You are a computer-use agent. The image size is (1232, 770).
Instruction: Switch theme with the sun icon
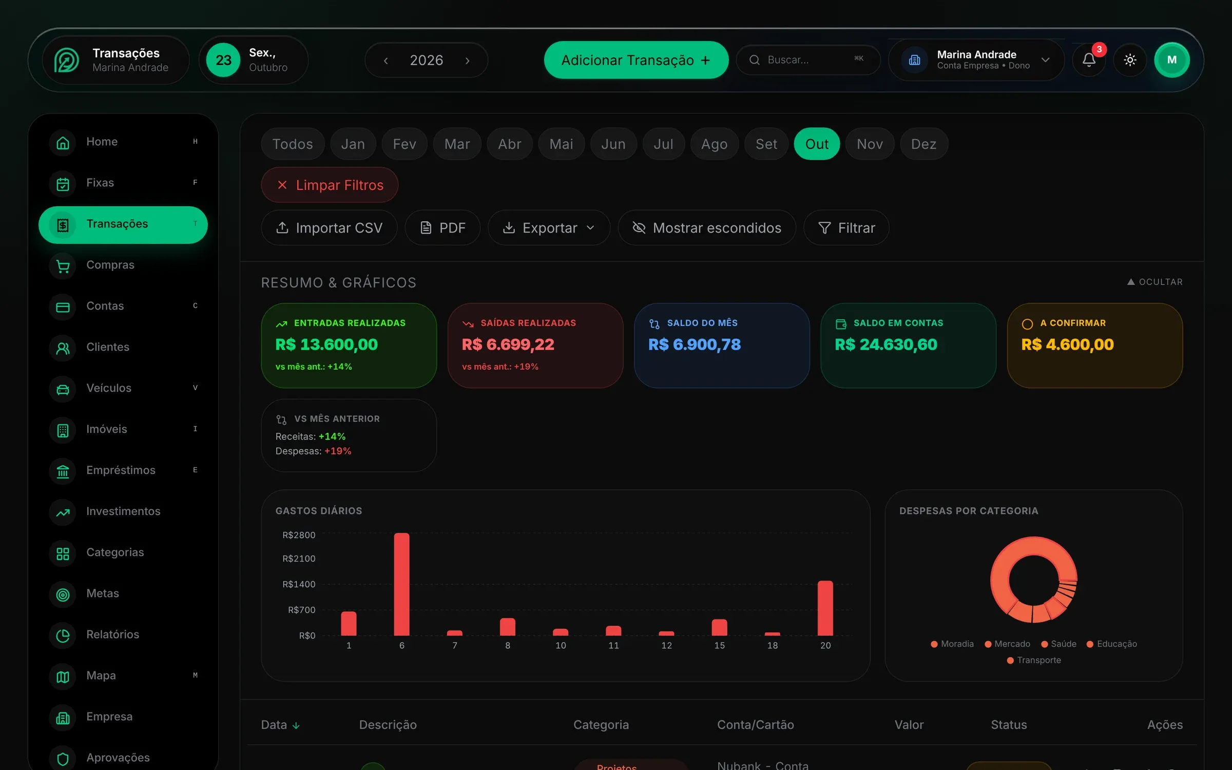pyautogui.click(x=1130, y=60)
